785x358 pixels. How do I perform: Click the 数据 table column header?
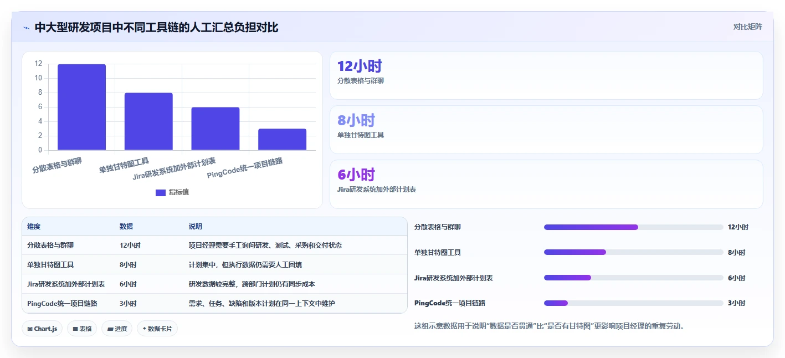pos(126,227)
